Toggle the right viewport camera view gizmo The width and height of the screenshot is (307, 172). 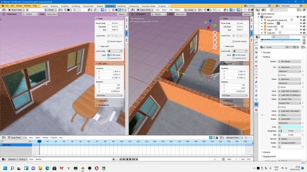click(x=215, y=43)
